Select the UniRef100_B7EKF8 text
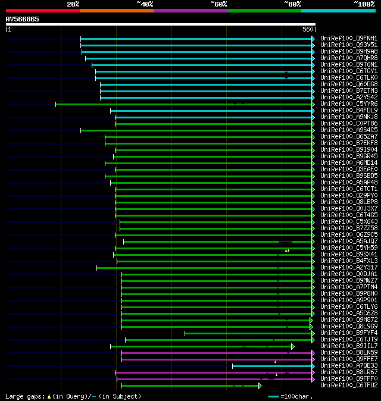 point(349,143)
